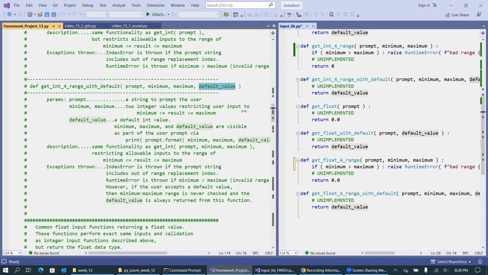Viewport: 488px width, 275px height.
Task: Open Outlook from taskbar
Action: coord(64,270)
